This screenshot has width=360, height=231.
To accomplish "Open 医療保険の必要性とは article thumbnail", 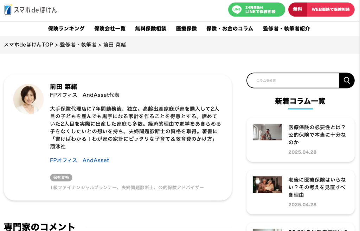I will pyautogui.click(x=267, y=132).
